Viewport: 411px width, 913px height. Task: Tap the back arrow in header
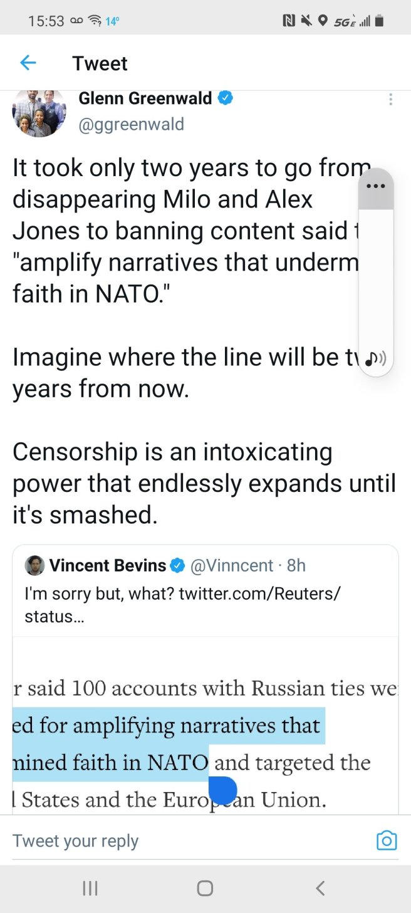point(28,63)
